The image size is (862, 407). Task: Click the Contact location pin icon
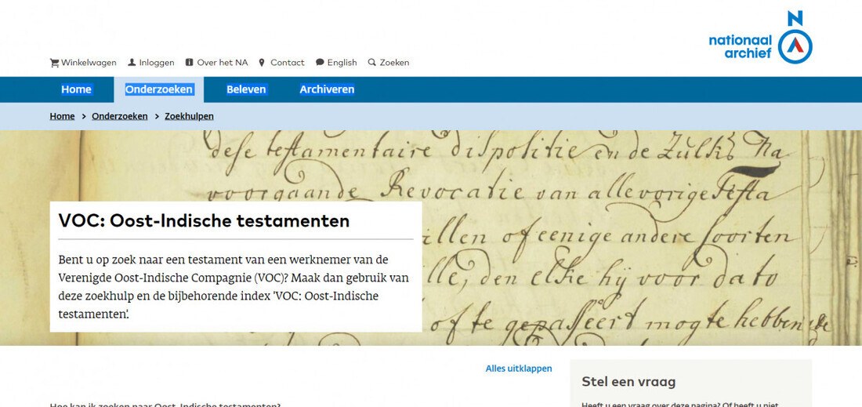tap(262, 63)
